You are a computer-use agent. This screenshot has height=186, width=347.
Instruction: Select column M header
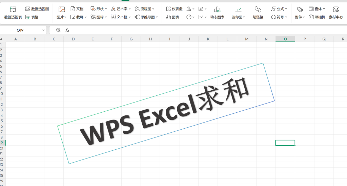(x=247, y=39)
